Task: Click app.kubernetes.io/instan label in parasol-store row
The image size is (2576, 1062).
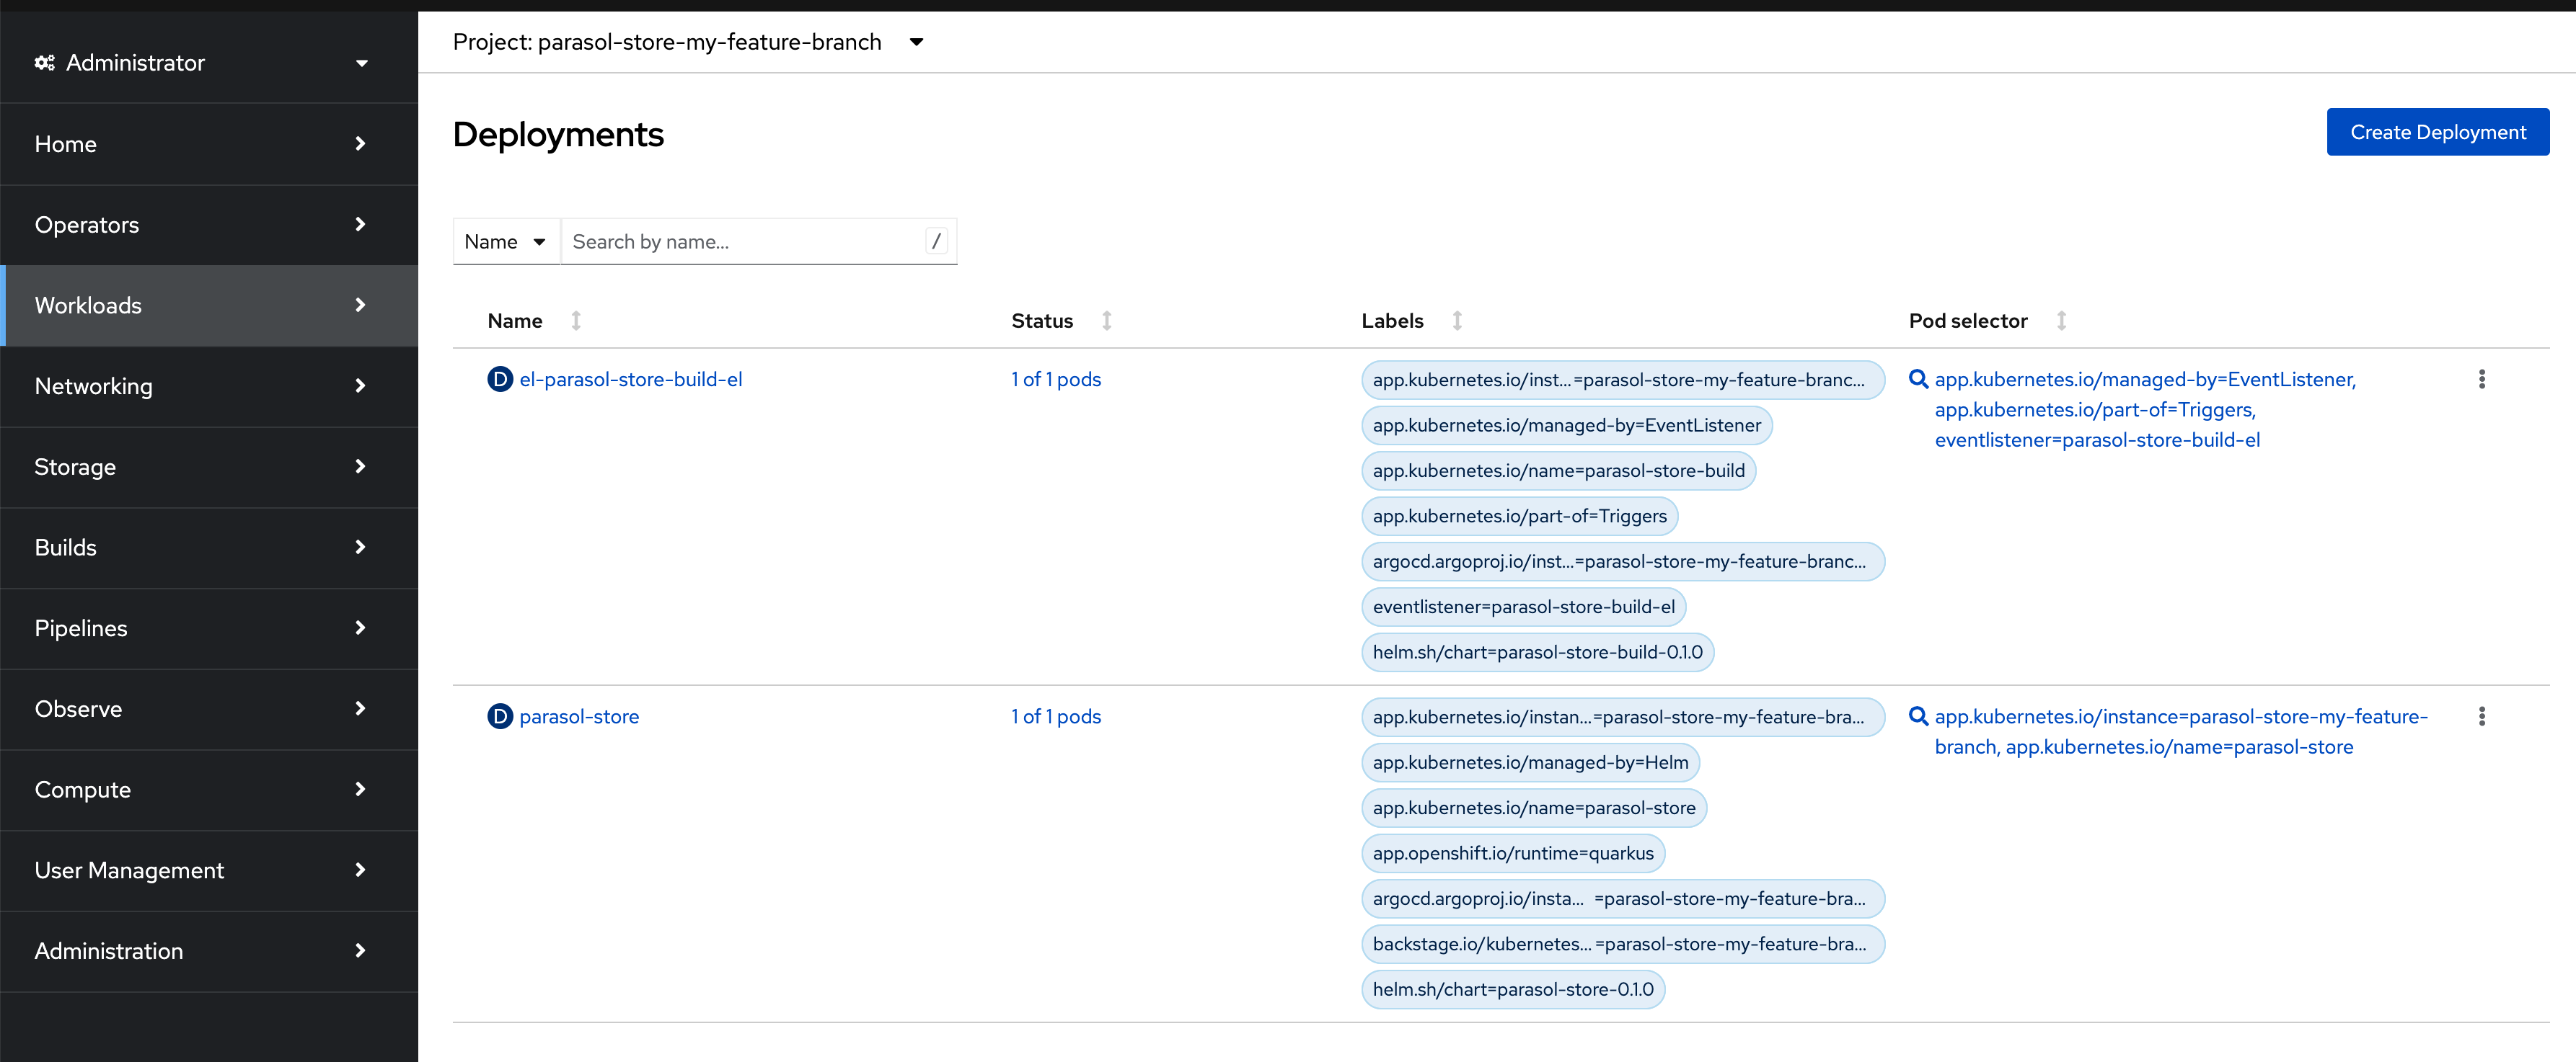Action: pos(1622,716)
